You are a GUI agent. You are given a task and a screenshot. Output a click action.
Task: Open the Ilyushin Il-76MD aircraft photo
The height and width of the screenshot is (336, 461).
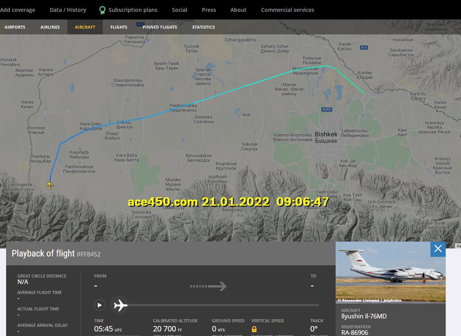391,273
